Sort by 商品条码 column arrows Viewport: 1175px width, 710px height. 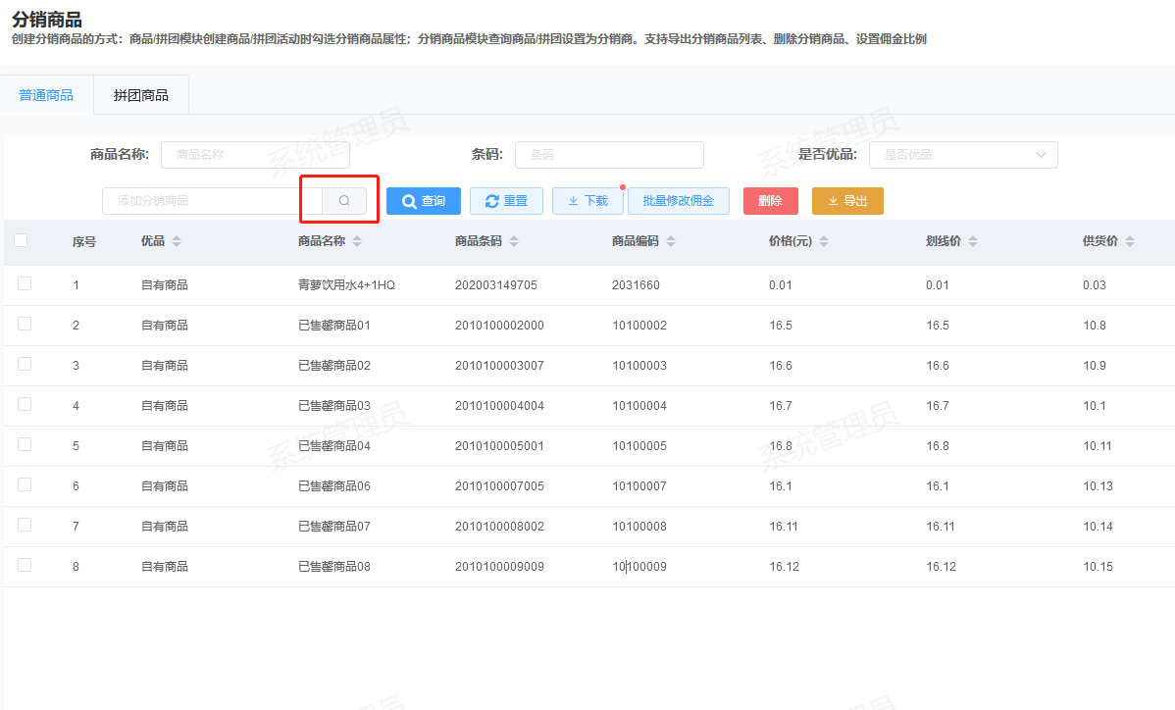pyautogui.click(x=514, y=241)
